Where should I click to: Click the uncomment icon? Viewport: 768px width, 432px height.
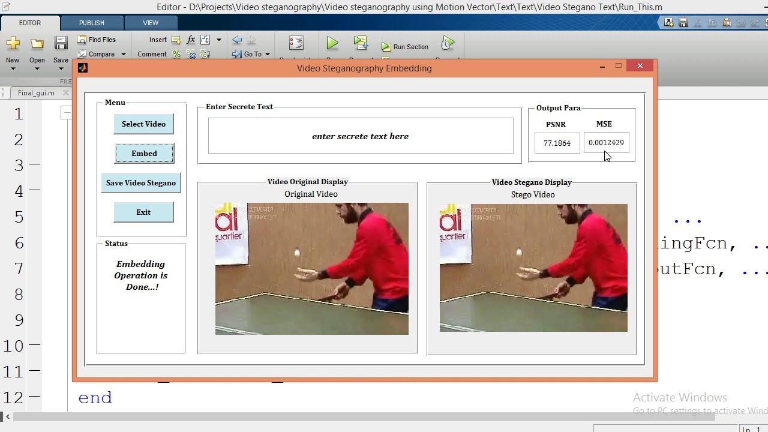191,54
